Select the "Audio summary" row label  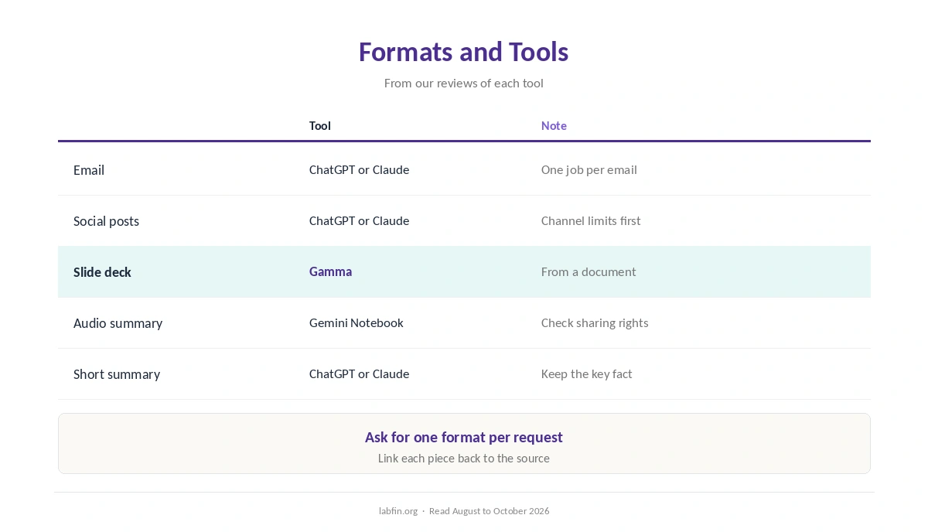(118, 323)
